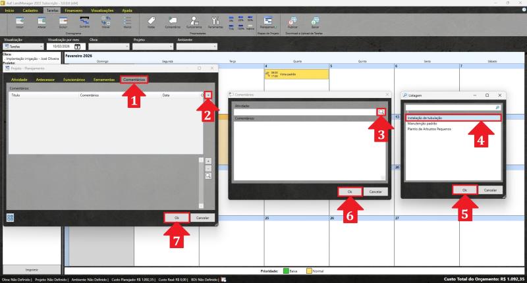527x283 pixels.
Task: Click the grid icon at the dialog's bottom-left
Action: click(x=11, y=217)
